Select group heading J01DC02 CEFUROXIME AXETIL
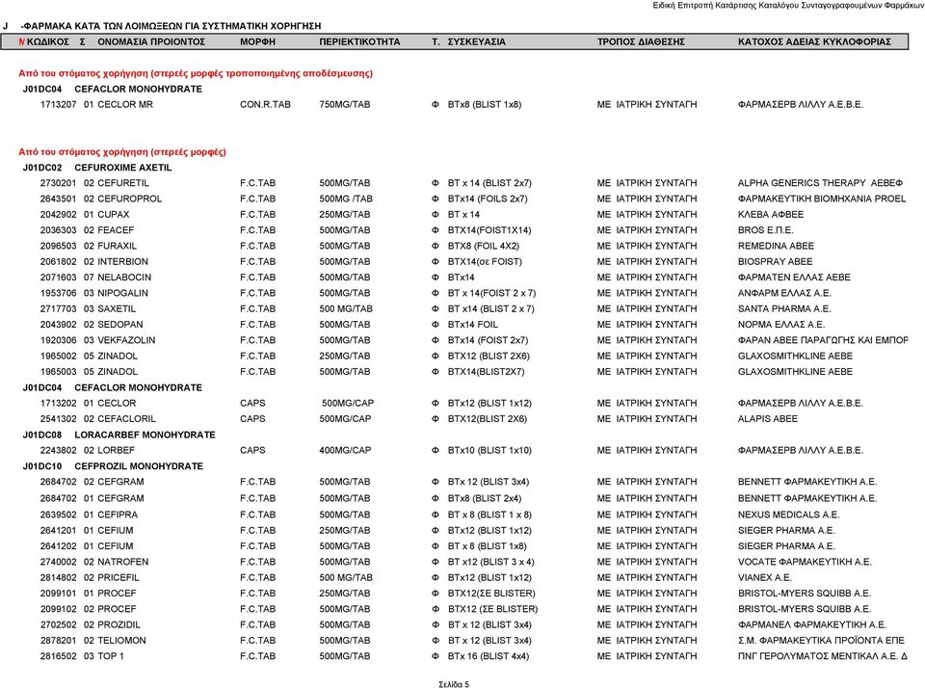This screenshot has height=688, width=925. [97, 168]
